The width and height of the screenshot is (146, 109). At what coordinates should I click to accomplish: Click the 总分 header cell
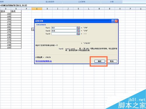(6, 11)
